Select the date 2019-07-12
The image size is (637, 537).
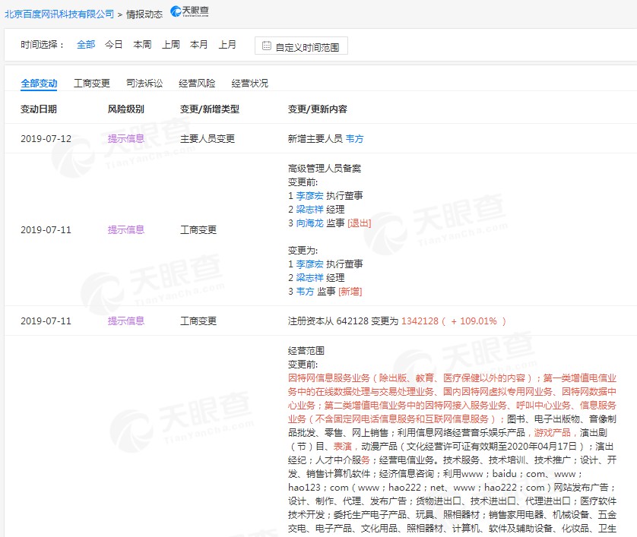(x=46, y=139)
